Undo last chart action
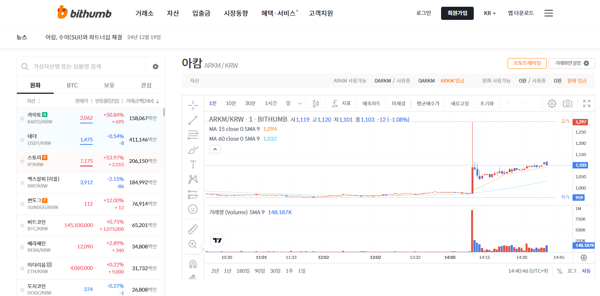The height and width of the screenshot is (296, 600). pos(509,103)
